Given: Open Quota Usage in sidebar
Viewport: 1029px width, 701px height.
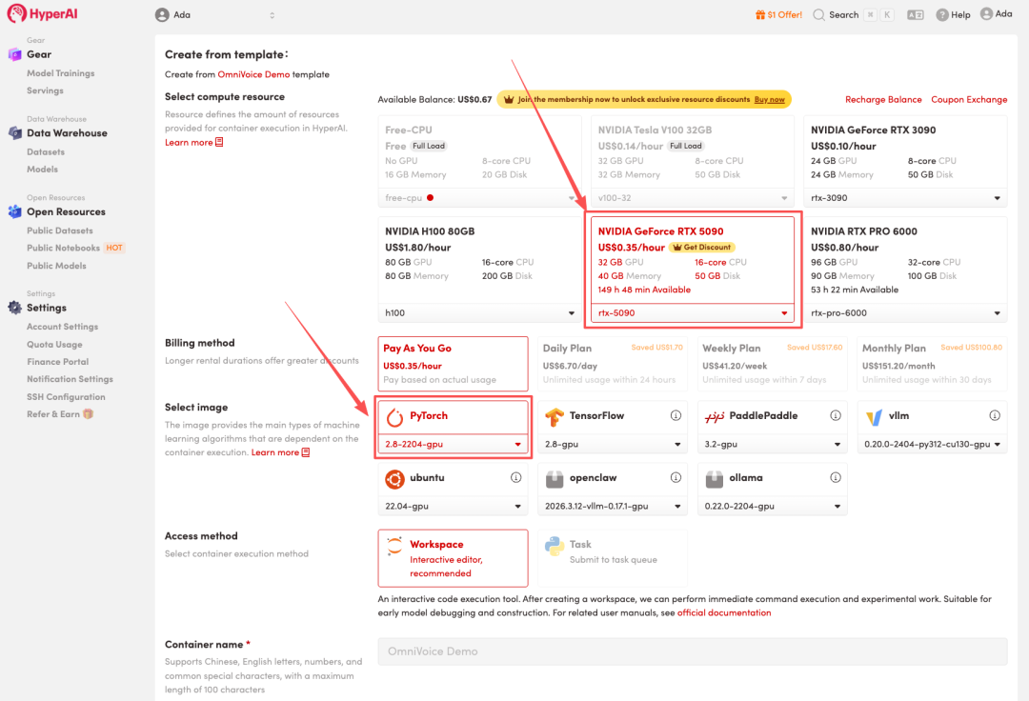Looking at the screenshot, I should click(x=54, y=344).
